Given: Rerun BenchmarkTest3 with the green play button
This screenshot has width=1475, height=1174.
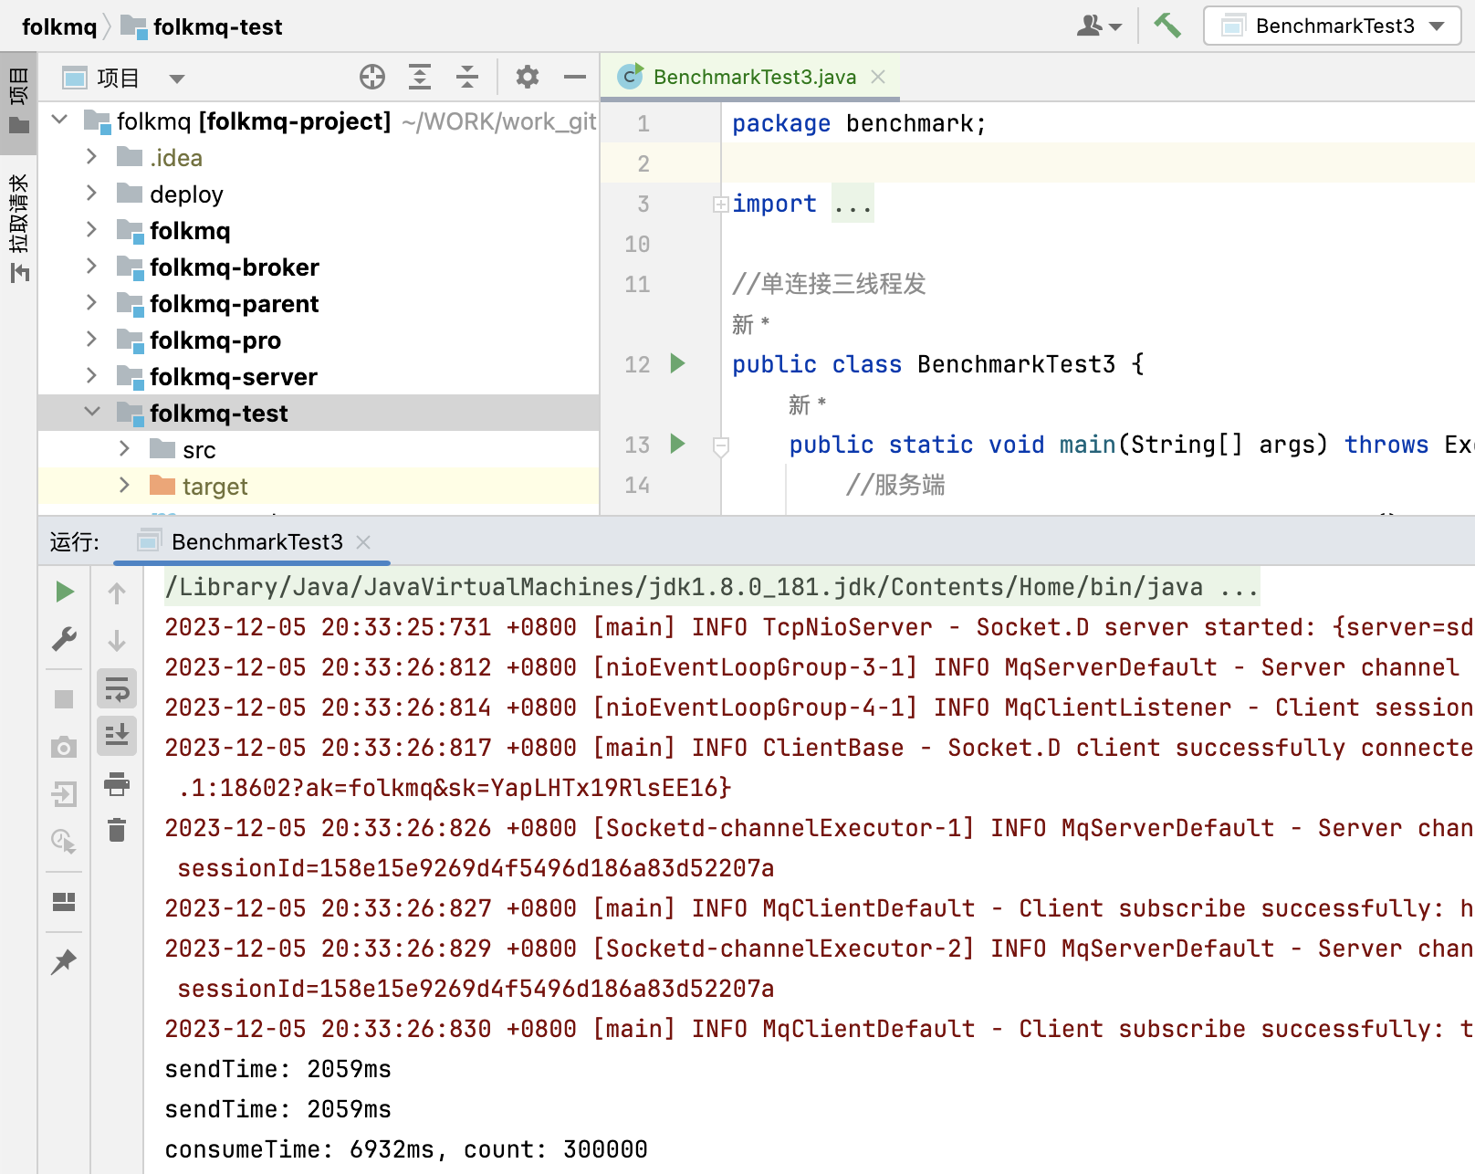Looking at the screenshot, I should [x=64, y=592].
